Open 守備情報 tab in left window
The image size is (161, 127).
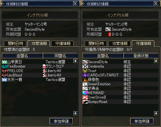pos(63,44)
